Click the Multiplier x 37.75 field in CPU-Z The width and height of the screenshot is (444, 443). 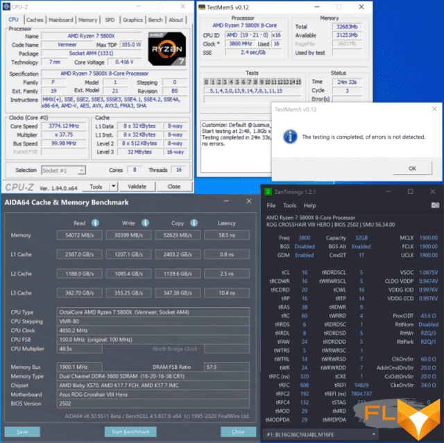[x=64, y=134]
